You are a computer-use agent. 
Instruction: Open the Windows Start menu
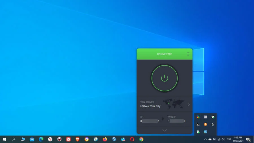point(5,139)
